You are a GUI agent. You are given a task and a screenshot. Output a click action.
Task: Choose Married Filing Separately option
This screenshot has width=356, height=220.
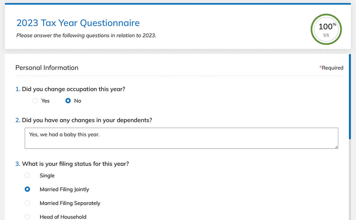tap(27, 203)
